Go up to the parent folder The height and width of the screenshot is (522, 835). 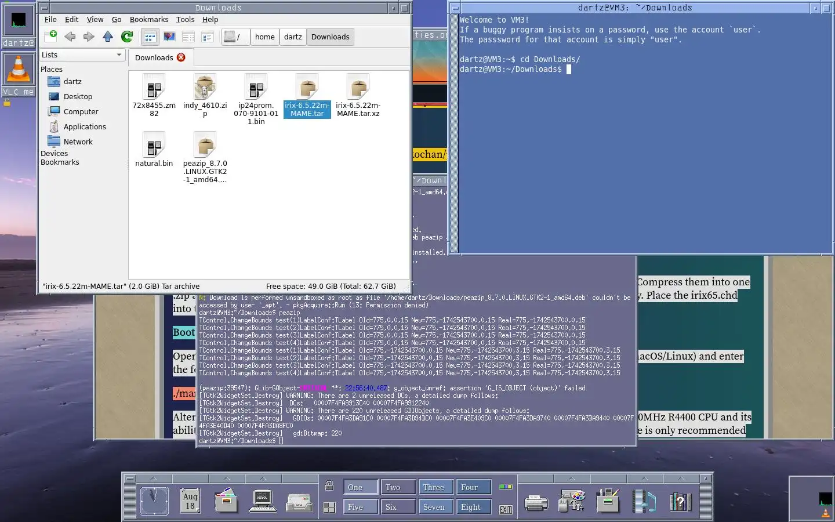108,37
